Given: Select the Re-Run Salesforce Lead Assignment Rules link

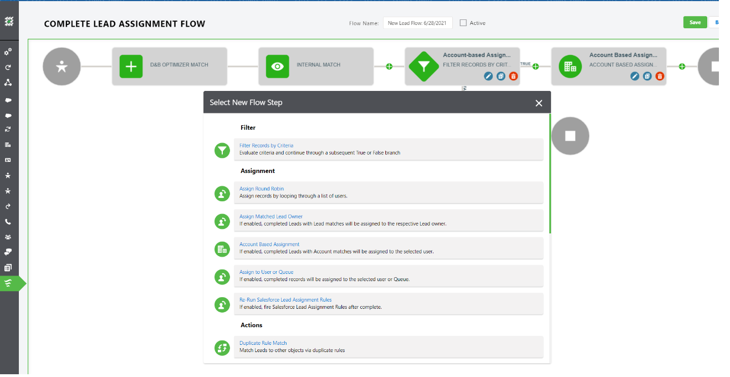Looking at the screenshot, I should pyautogui.click(x=285, y=299).
